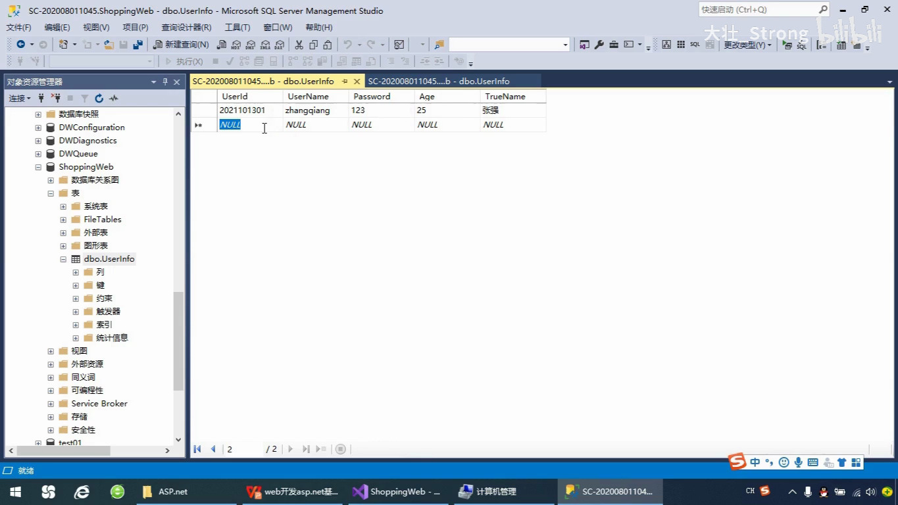The height and width of the screenshot is (505, 898).
Task: Switch to the second dbo.UserInfo tab
Action: [439, 81]
